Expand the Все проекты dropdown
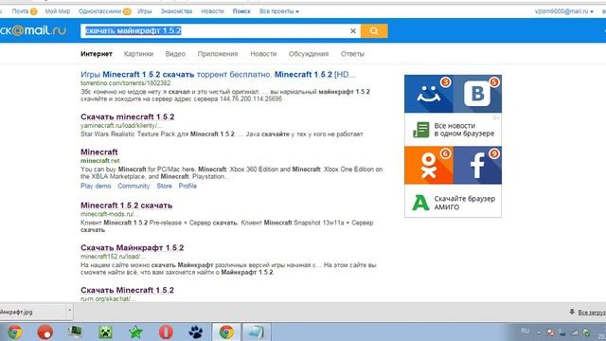 pyautogui.click(x=279, y=11)
